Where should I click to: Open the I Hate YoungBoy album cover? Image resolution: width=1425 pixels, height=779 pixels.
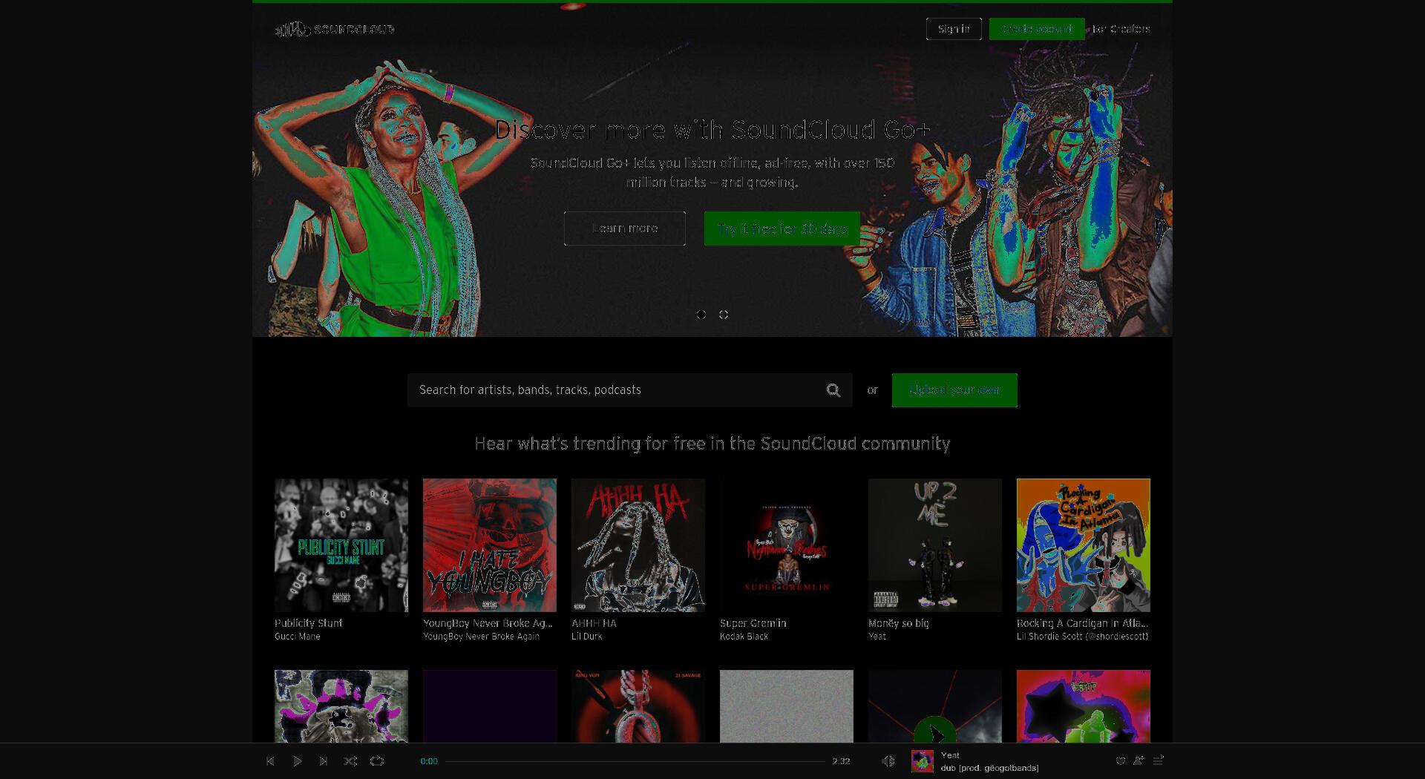(490, 545)
